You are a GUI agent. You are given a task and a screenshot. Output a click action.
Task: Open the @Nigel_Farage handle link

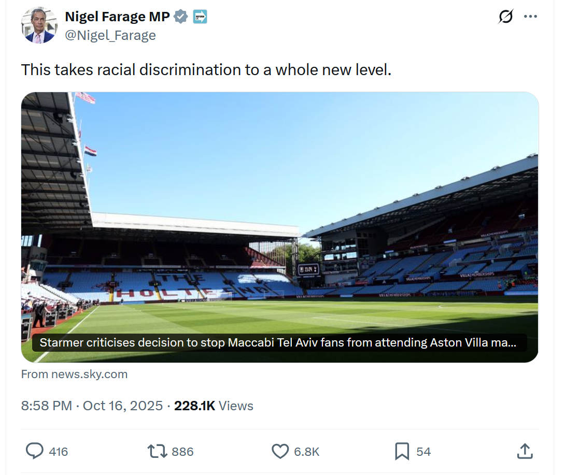tap(110, 35)
